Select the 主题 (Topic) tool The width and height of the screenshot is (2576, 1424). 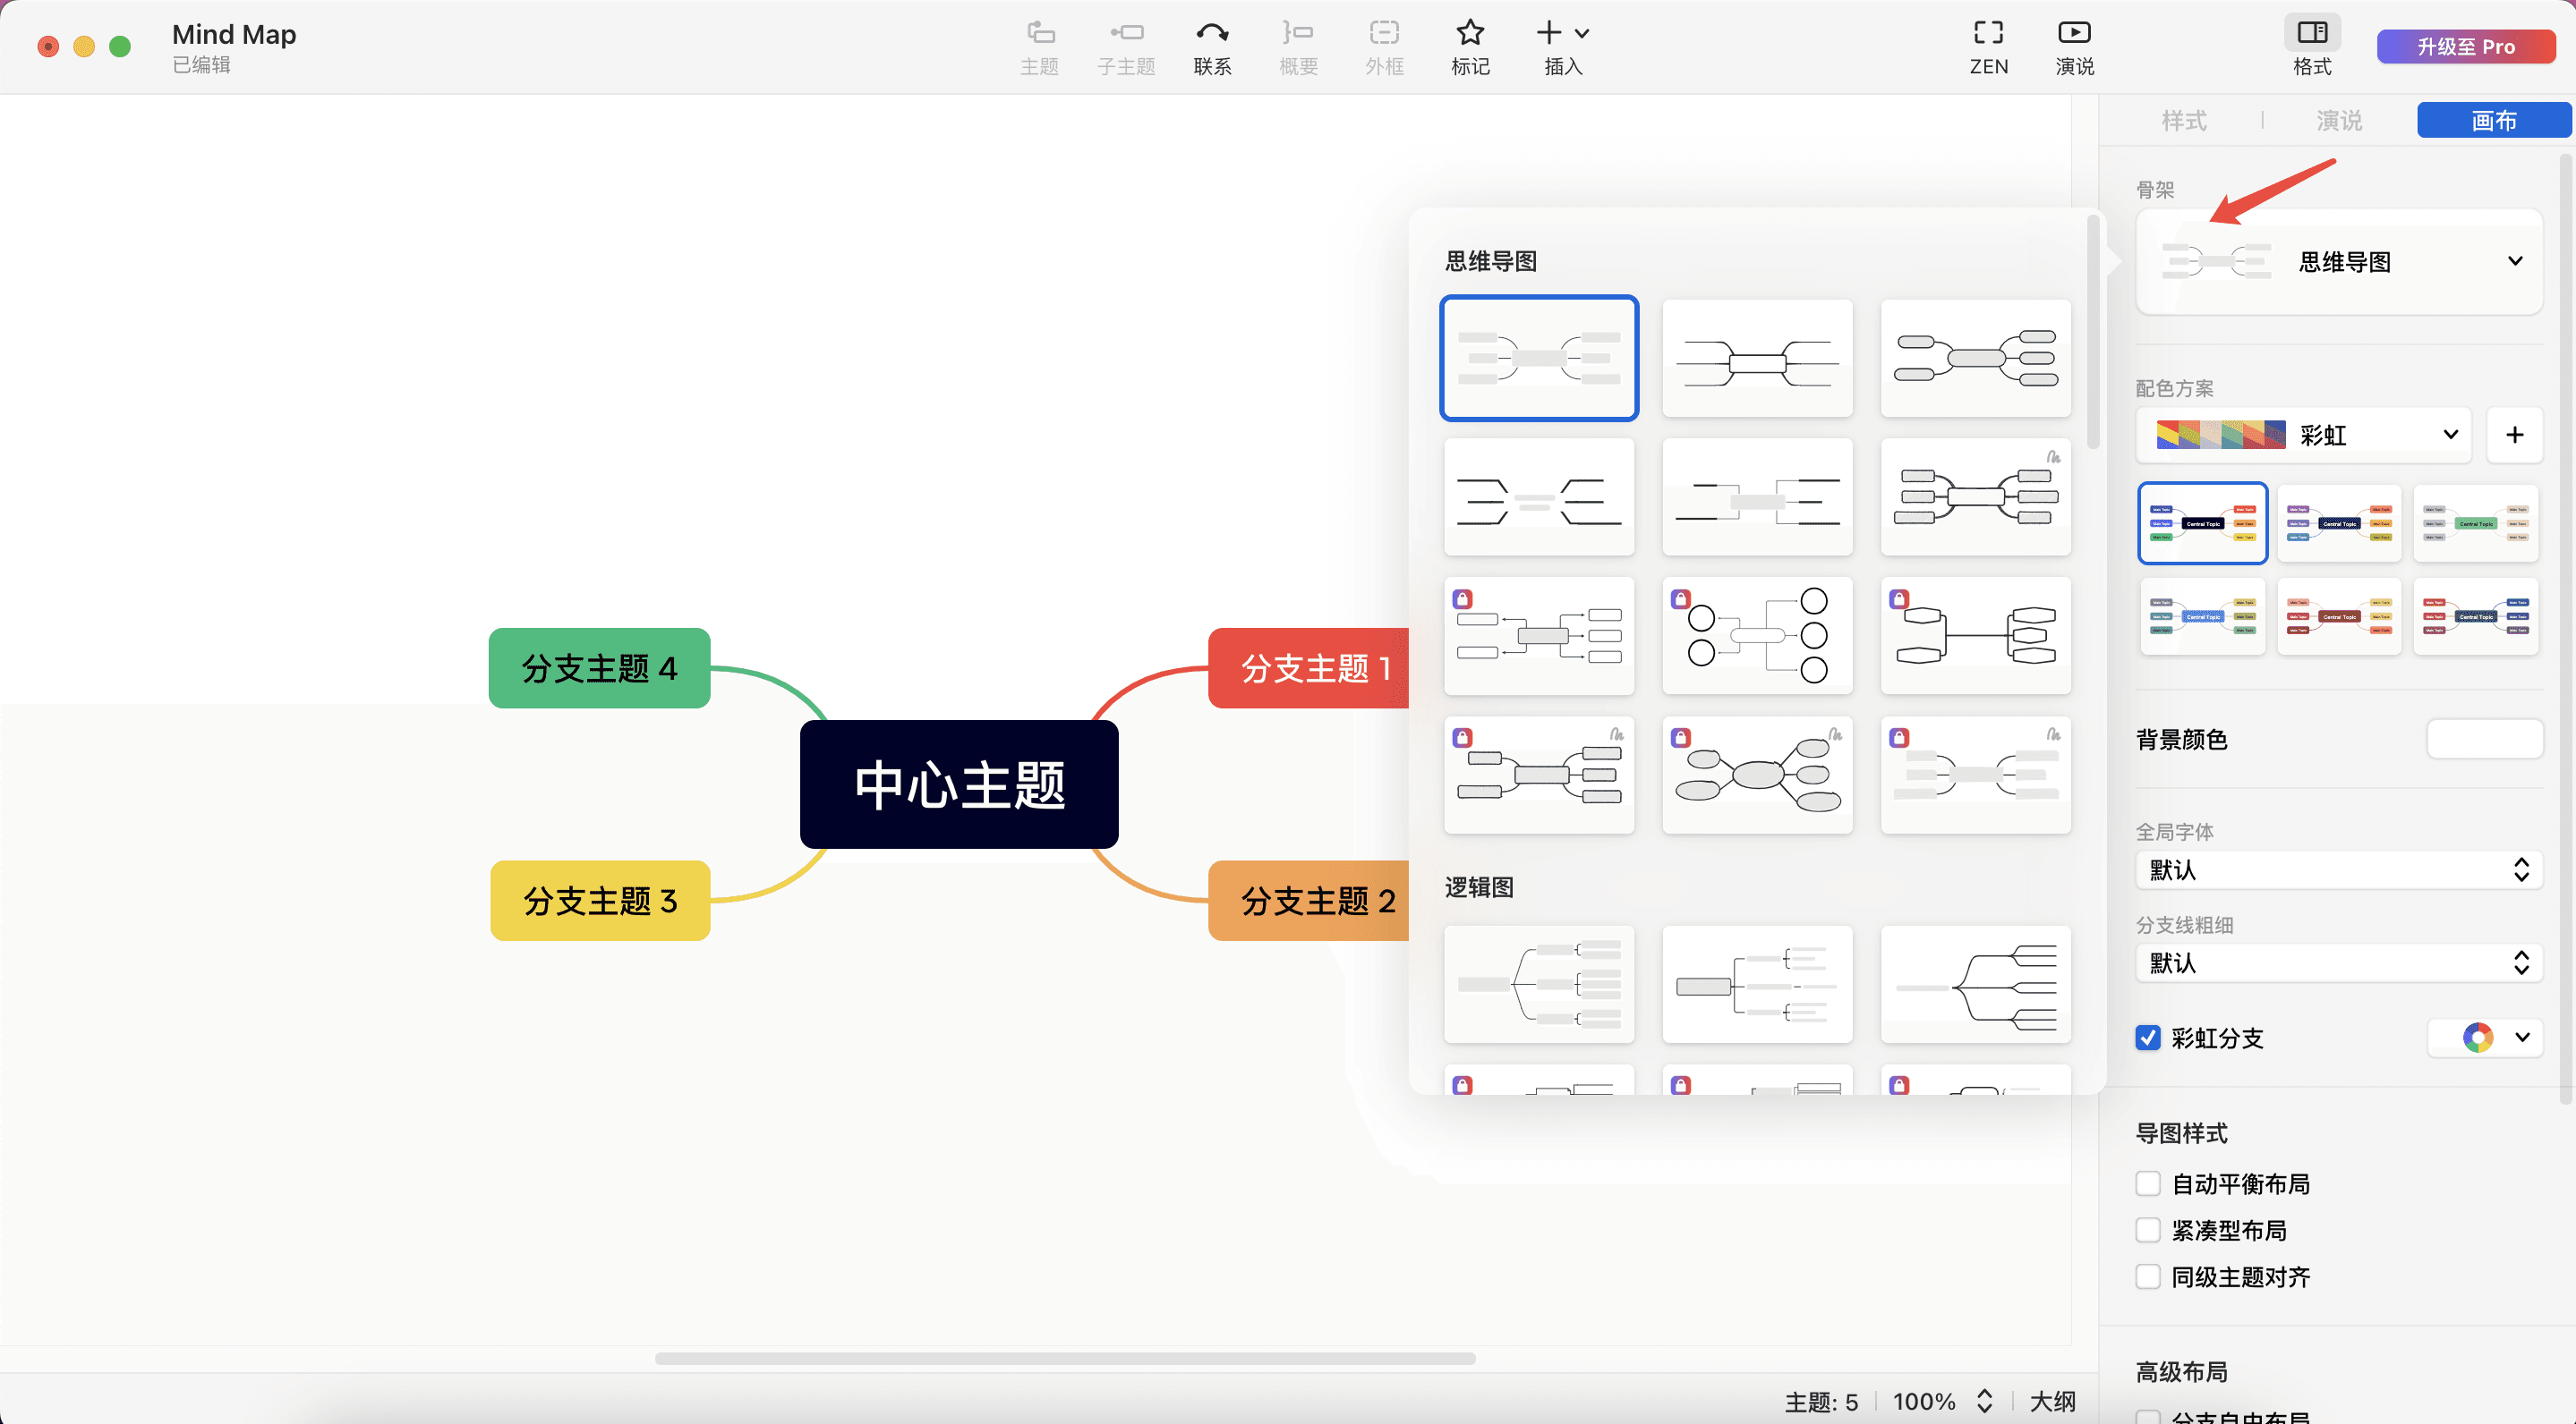(x=1040, y=46)
